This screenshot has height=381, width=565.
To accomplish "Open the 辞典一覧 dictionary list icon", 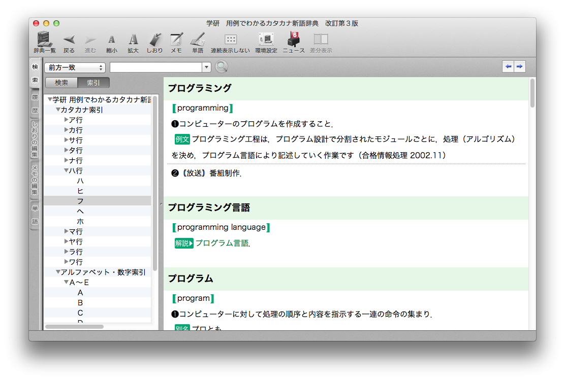I will [45, 40].
